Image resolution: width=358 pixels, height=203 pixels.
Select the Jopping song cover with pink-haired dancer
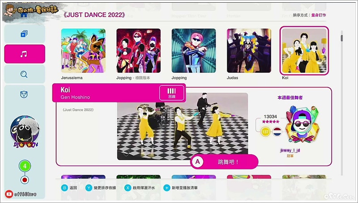pos(194,51)
